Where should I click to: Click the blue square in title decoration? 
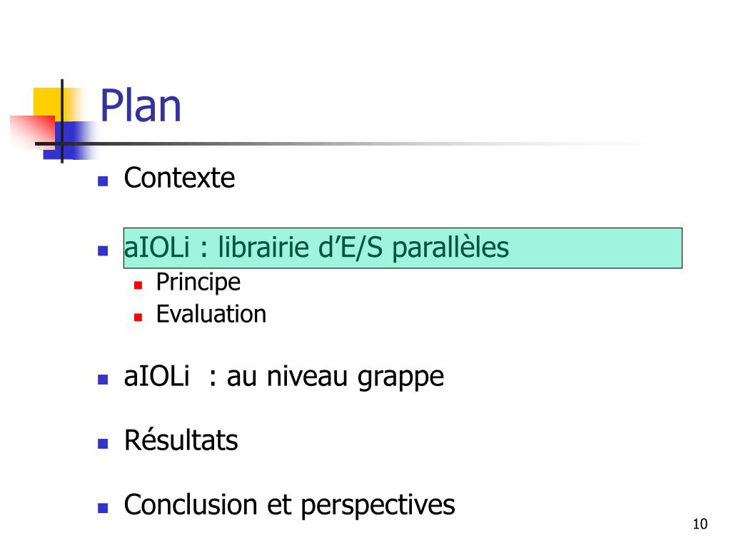coord(70,141)
